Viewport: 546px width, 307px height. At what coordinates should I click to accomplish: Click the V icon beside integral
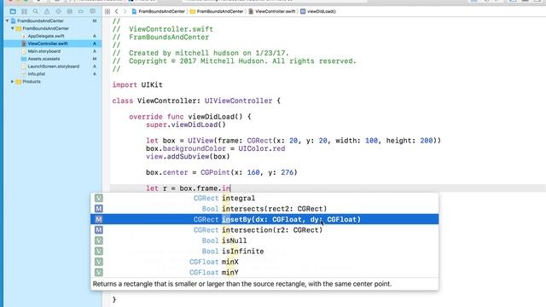tap(99, 198)
